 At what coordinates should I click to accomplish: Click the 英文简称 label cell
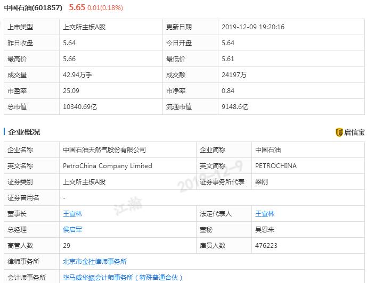point(224,166)
